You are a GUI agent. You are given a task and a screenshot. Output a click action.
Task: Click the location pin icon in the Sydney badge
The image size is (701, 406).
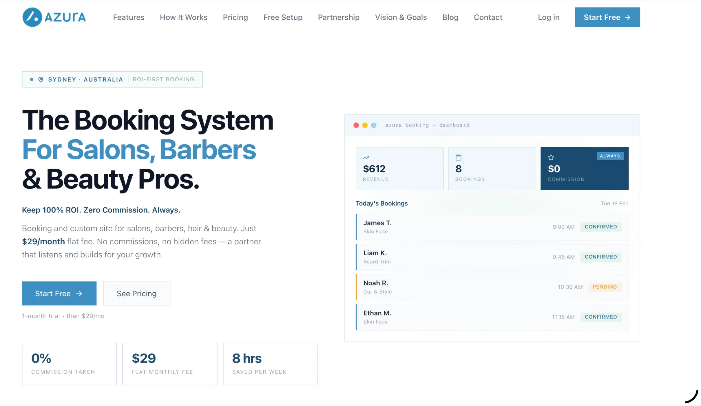41,80
